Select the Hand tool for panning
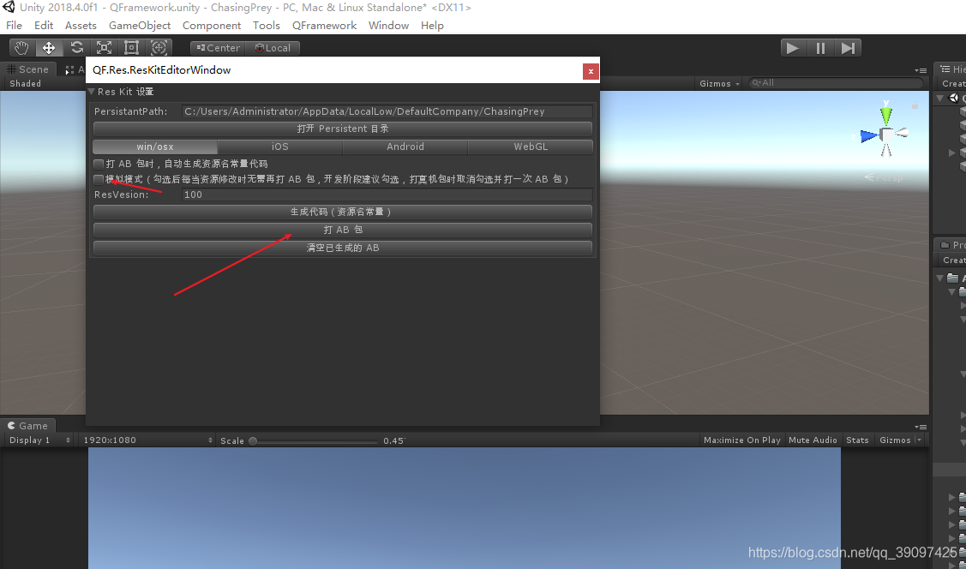 click(x=21, y=47)
